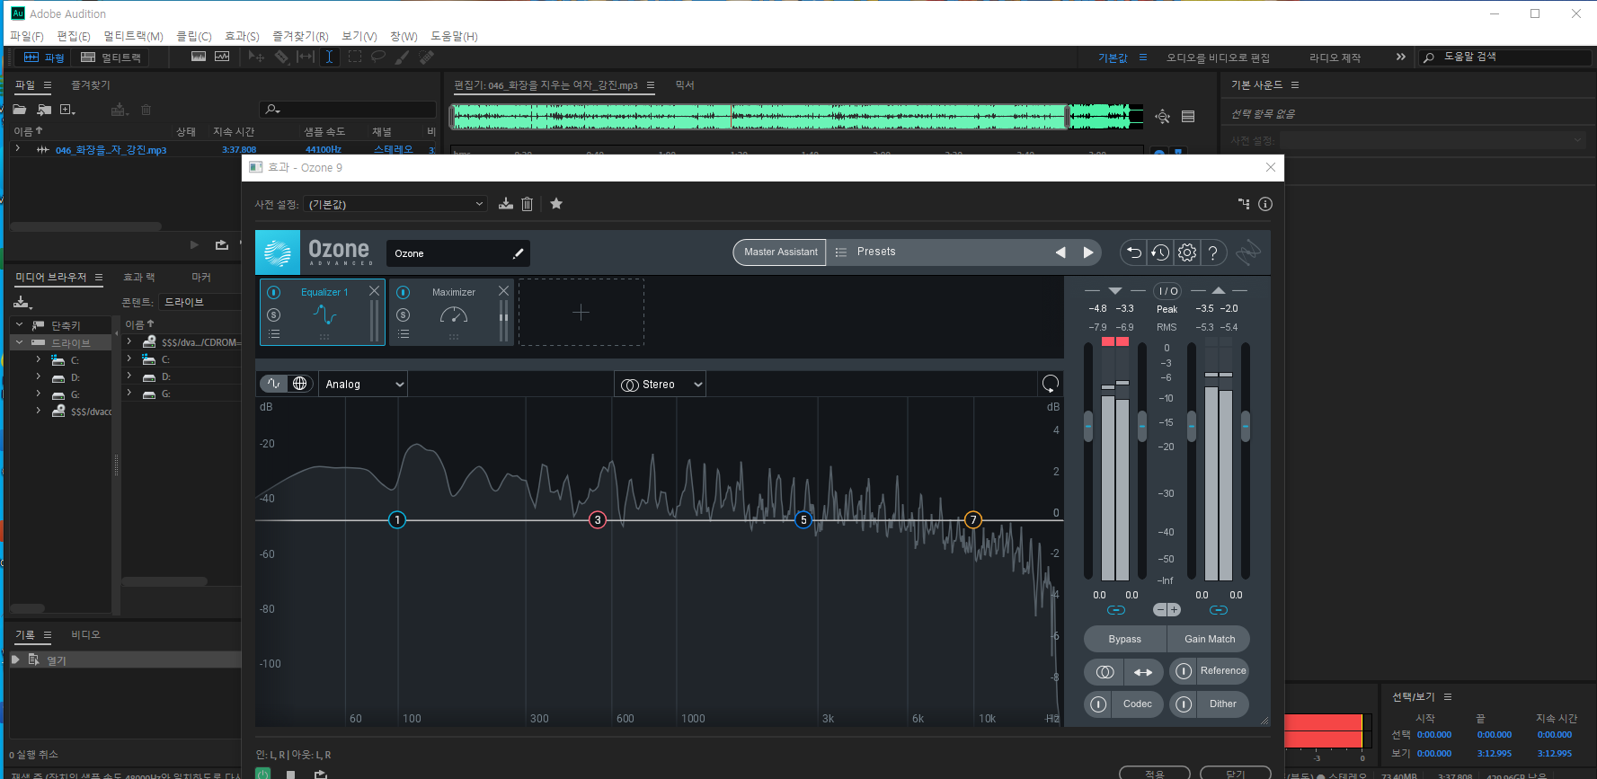Solo the Equalizer 1 module
The image size is (1597, 779).
click(274, 314)
